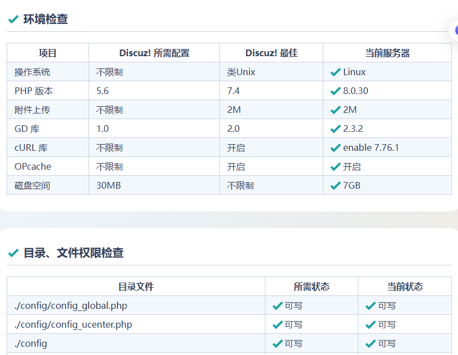
Task: Click the 项目 column header
Action: click(x=48, y=53)
